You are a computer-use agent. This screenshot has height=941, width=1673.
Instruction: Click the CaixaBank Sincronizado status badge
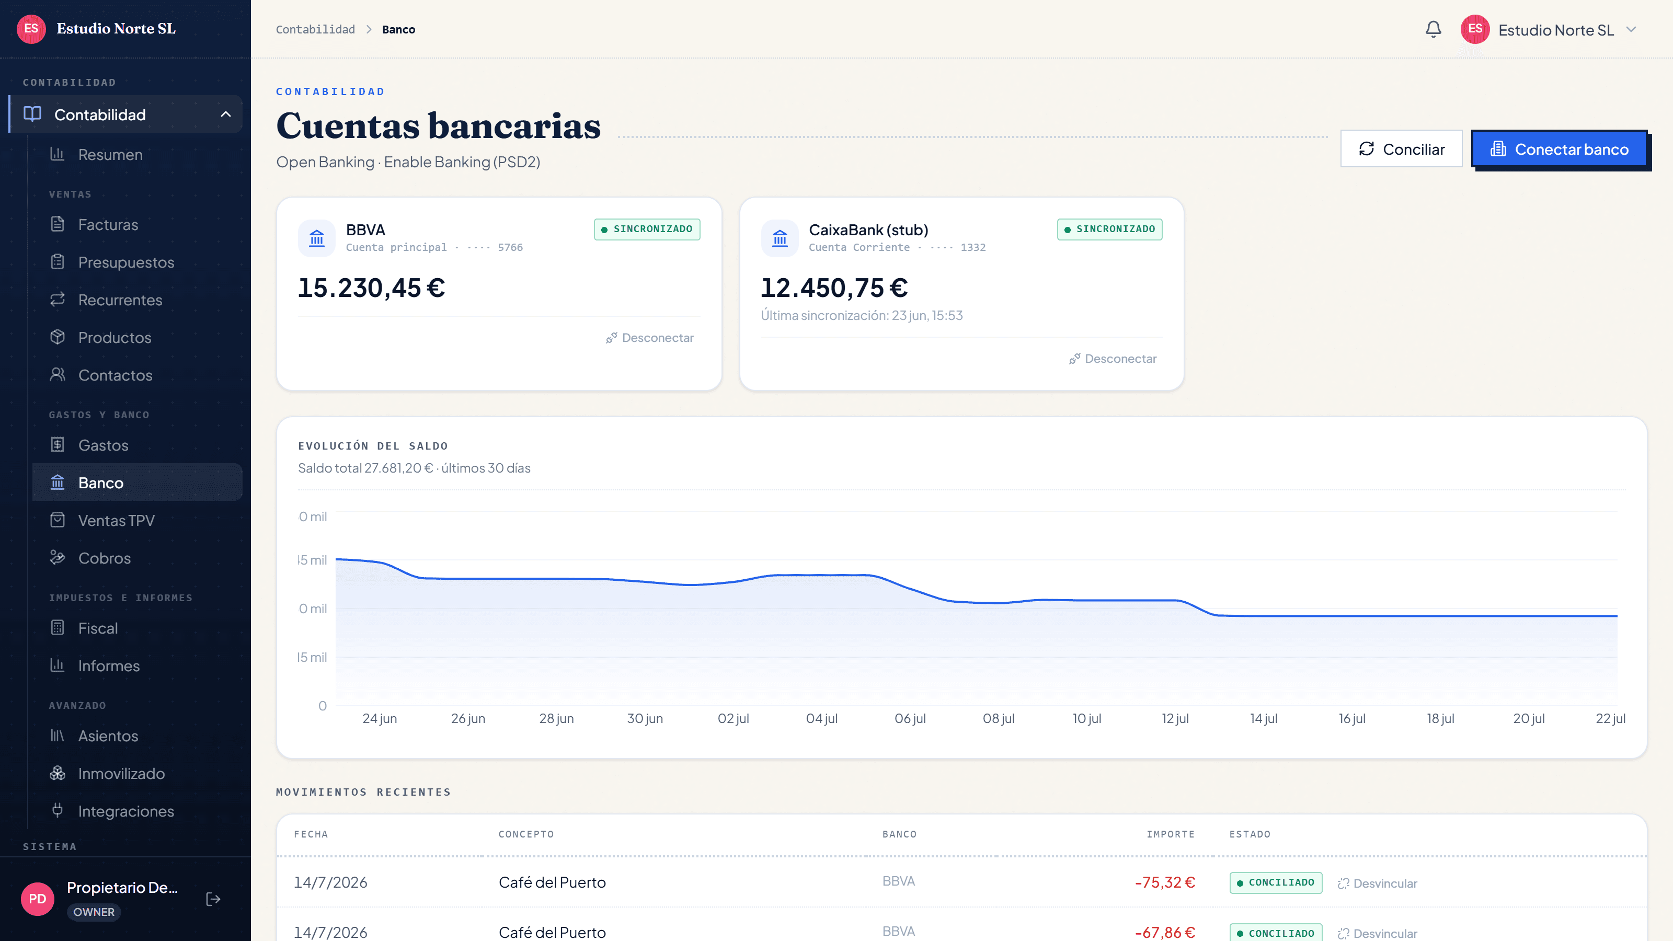coord(1110,229)
